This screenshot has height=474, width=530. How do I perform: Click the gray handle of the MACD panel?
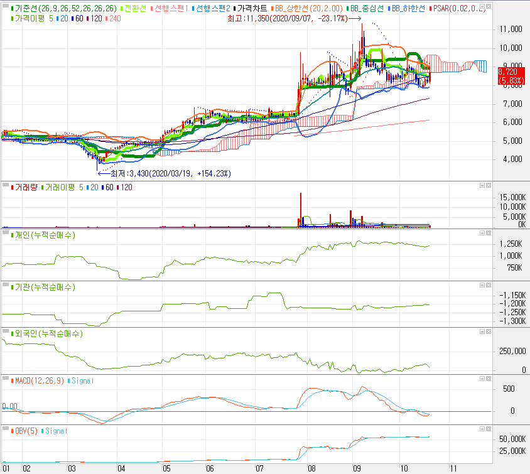(x=6, y=379)
